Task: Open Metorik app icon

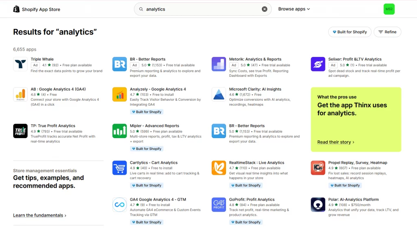Action: coord(219,64)
